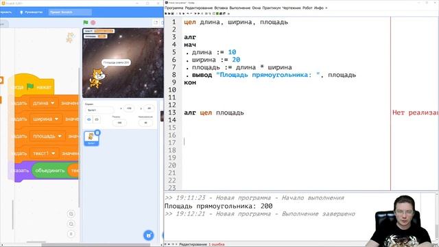Click the green 'объединить' join block
This screenshot has width=439, height=247.
[50, 171]
